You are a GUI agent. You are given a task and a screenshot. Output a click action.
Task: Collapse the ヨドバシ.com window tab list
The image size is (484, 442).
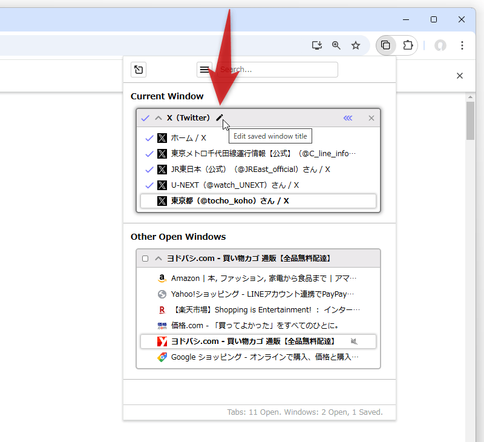point(159,259)
